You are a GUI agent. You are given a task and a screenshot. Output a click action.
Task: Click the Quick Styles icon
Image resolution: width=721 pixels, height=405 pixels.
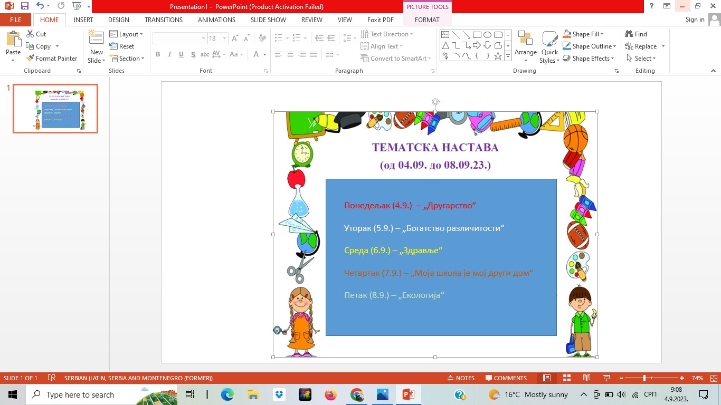(x=549, y=39)
